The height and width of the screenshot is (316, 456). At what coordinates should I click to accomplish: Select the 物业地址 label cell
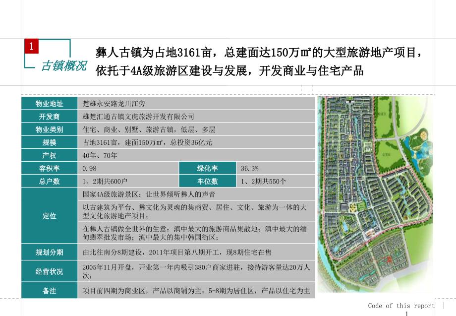click(49, 104)
